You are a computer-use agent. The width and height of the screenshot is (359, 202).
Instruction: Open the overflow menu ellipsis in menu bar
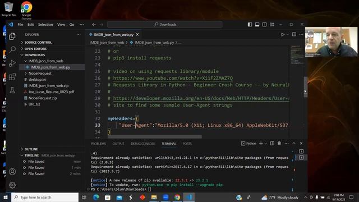[x=82, y=25]
